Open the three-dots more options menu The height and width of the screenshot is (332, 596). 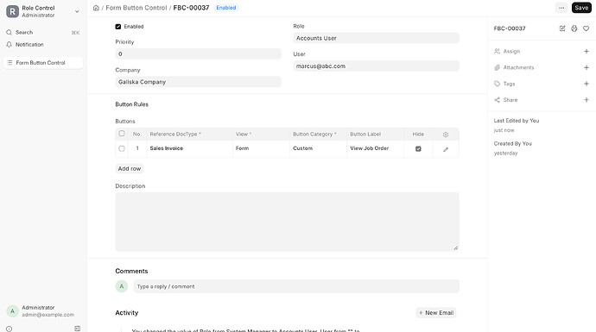click(561, 8)
